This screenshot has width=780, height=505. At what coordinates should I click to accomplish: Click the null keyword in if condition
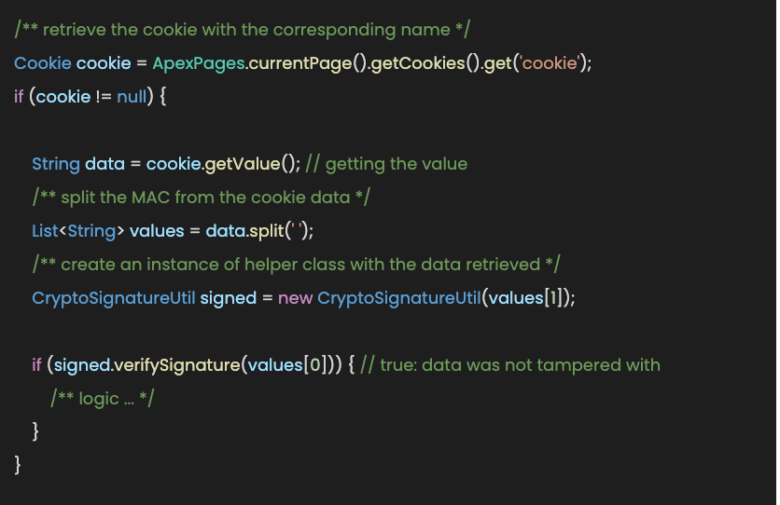[x=132, y=96]
